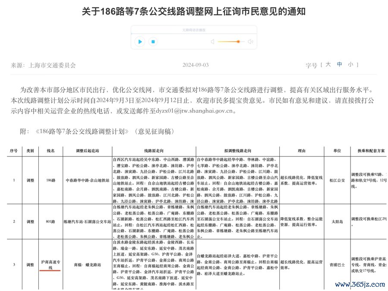Click 调整 category in the 沪商高速专线 row
The width and height of the screenshot is (388, 291).
pyautogui.click(x=30, y=265)
